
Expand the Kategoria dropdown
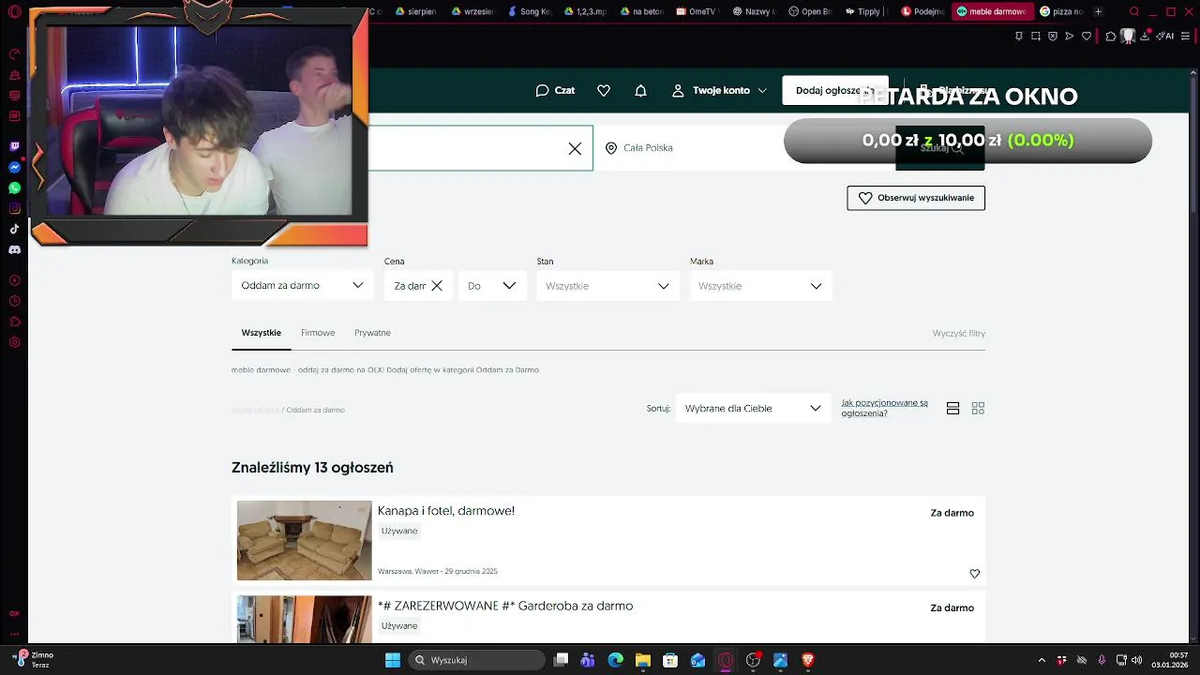pos(302,286)
